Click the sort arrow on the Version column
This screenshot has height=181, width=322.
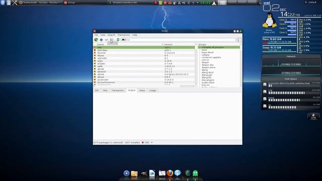[163, 45]
